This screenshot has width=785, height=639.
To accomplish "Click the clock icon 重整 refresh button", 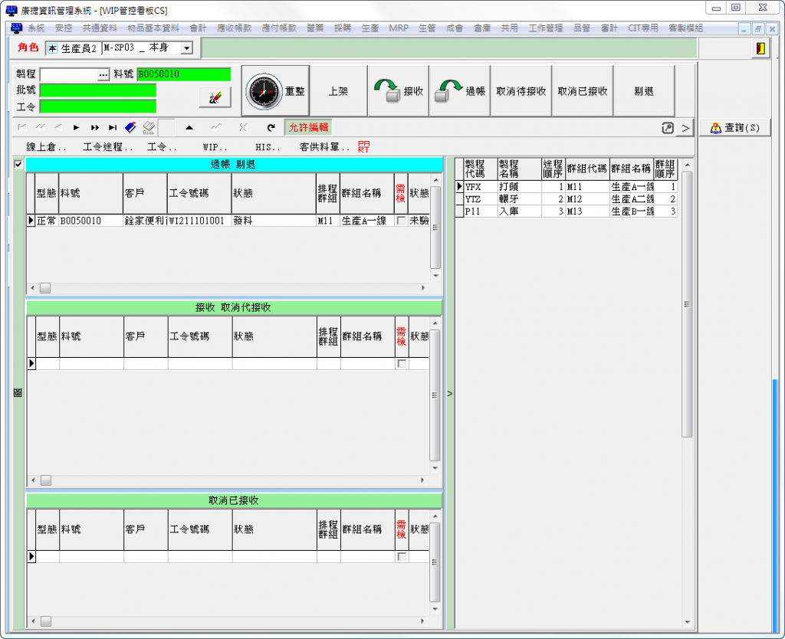I will coord(275,91).
